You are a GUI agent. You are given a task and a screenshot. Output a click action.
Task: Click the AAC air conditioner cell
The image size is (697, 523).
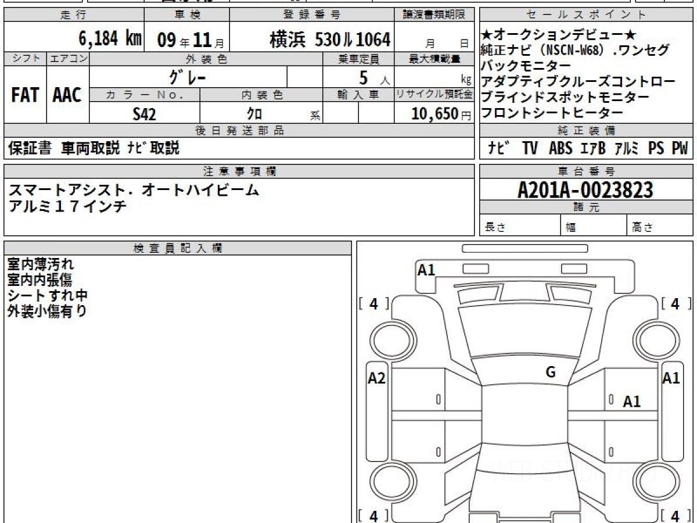coord(67,95)
